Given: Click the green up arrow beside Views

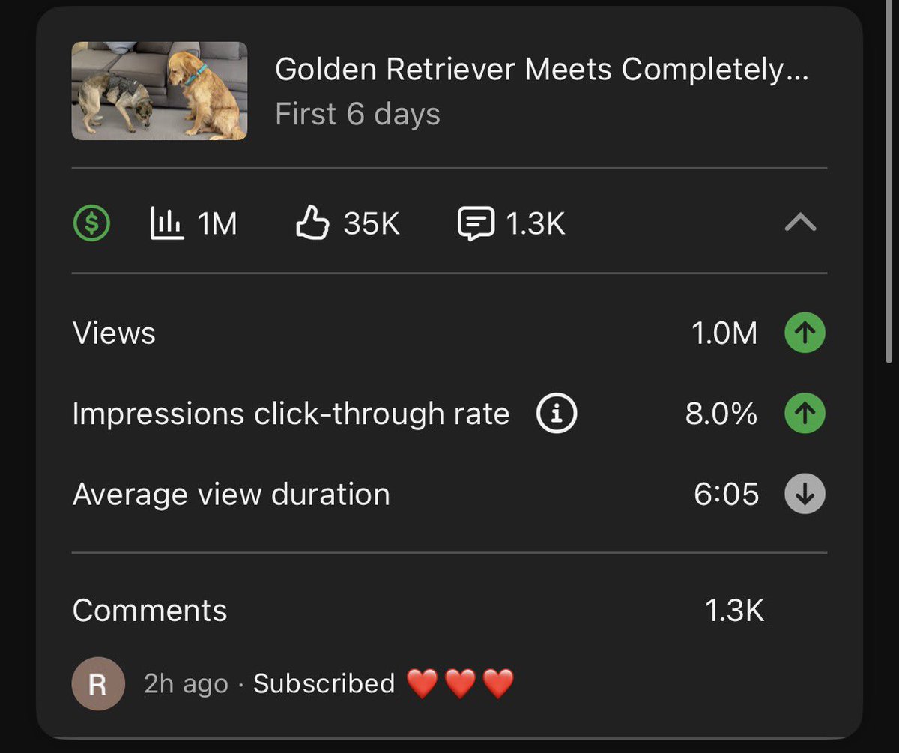Looking at the screenshot, I should click(805, 333).
